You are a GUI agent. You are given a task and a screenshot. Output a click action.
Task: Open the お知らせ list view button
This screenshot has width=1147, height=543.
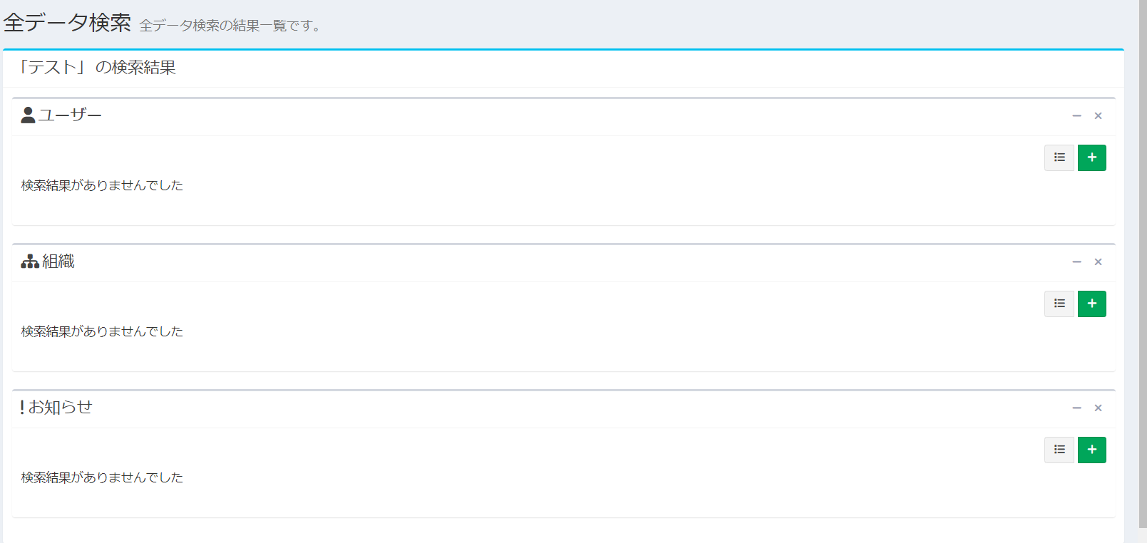(1059, 450)
